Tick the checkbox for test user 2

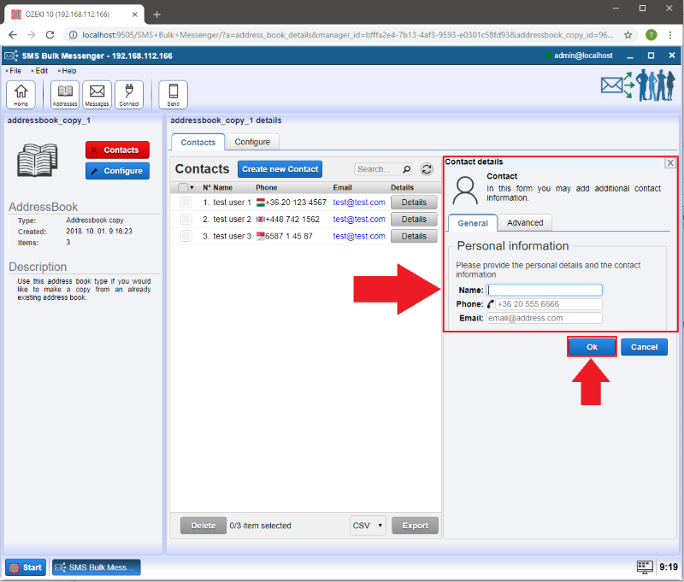pos(186,220)
